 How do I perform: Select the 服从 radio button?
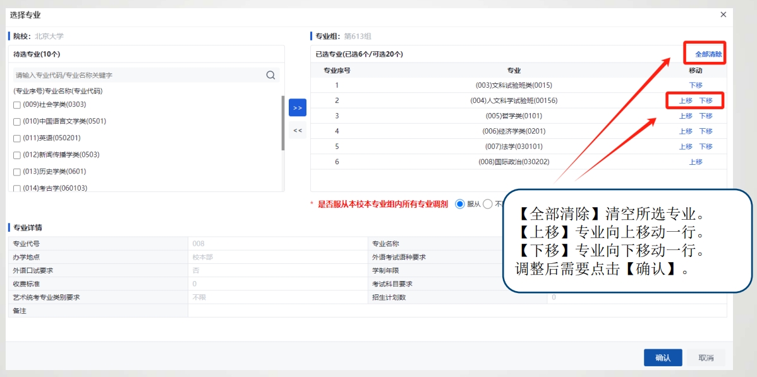pos(459,204)
